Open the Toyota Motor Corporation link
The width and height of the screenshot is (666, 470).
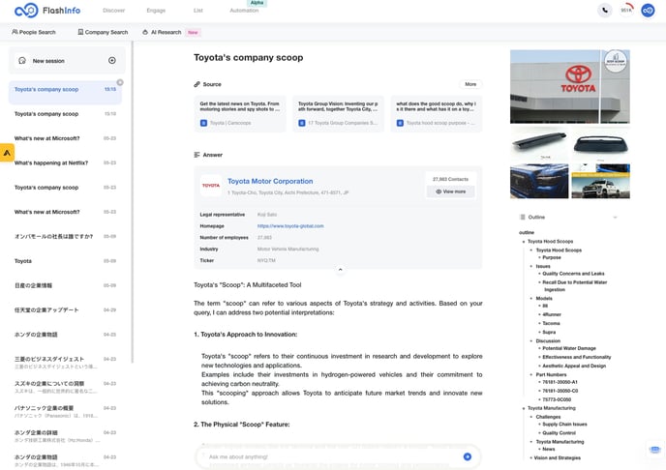tap(270, 181)
